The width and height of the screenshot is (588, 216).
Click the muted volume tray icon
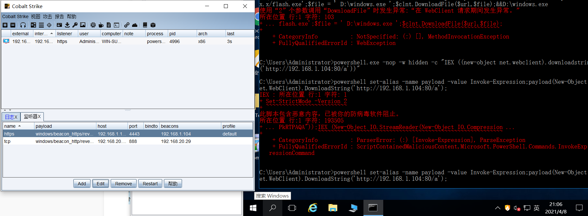click(517, 208)
